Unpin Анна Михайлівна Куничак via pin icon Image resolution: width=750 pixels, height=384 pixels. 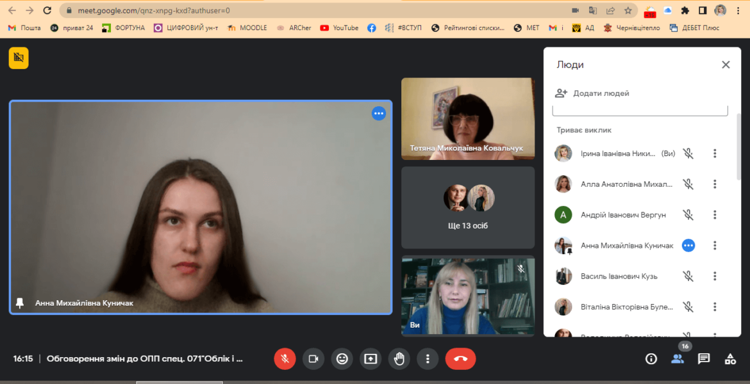coord(20,303)
